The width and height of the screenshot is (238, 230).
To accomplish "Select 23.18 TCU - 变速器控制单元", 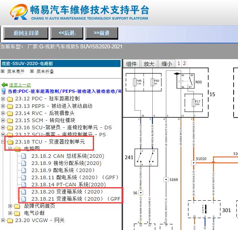I will tap(50, 142).
